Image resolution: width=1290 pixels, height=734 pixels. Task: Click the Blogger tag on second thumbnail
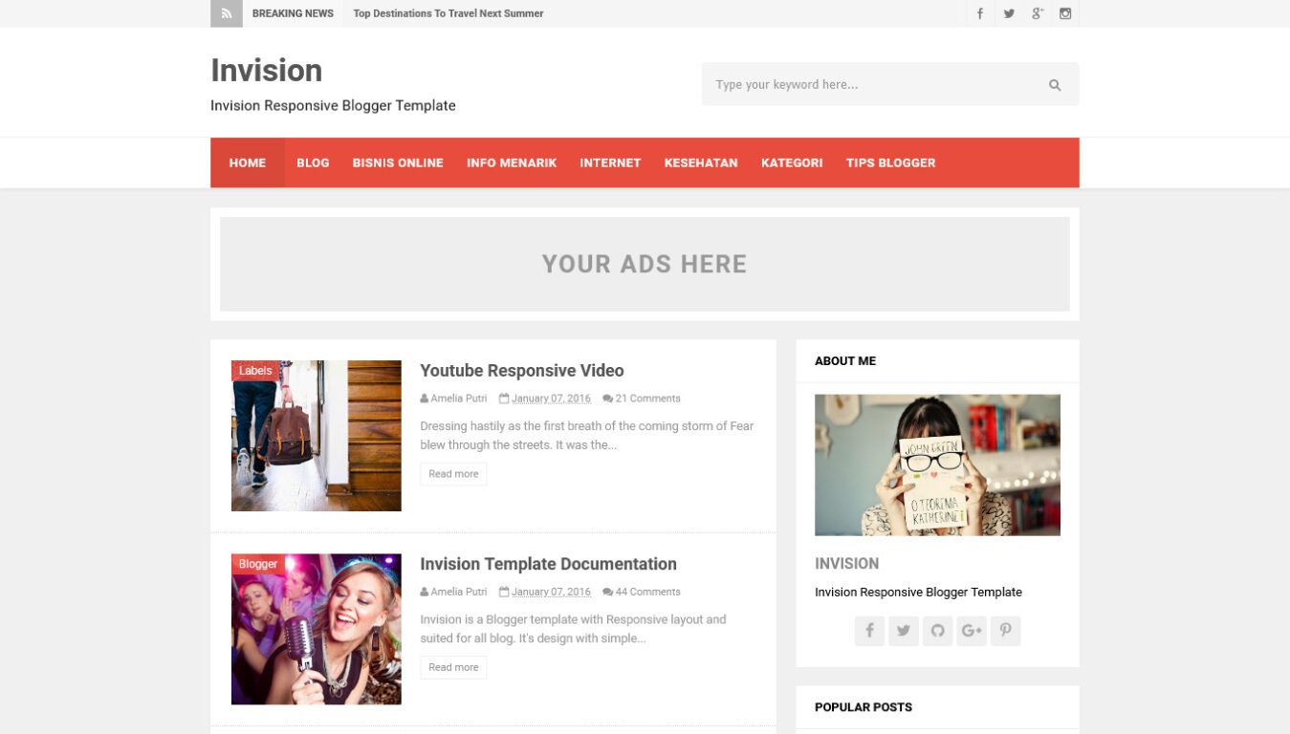(258, 564)
